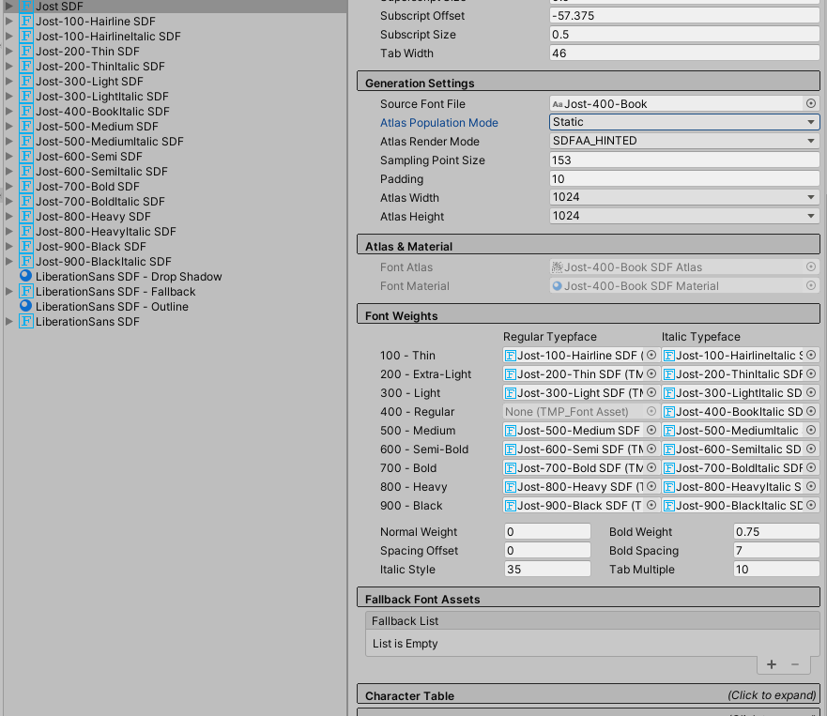Expand the Character Table section
827x716 pixels.
[x=589, y=695]
